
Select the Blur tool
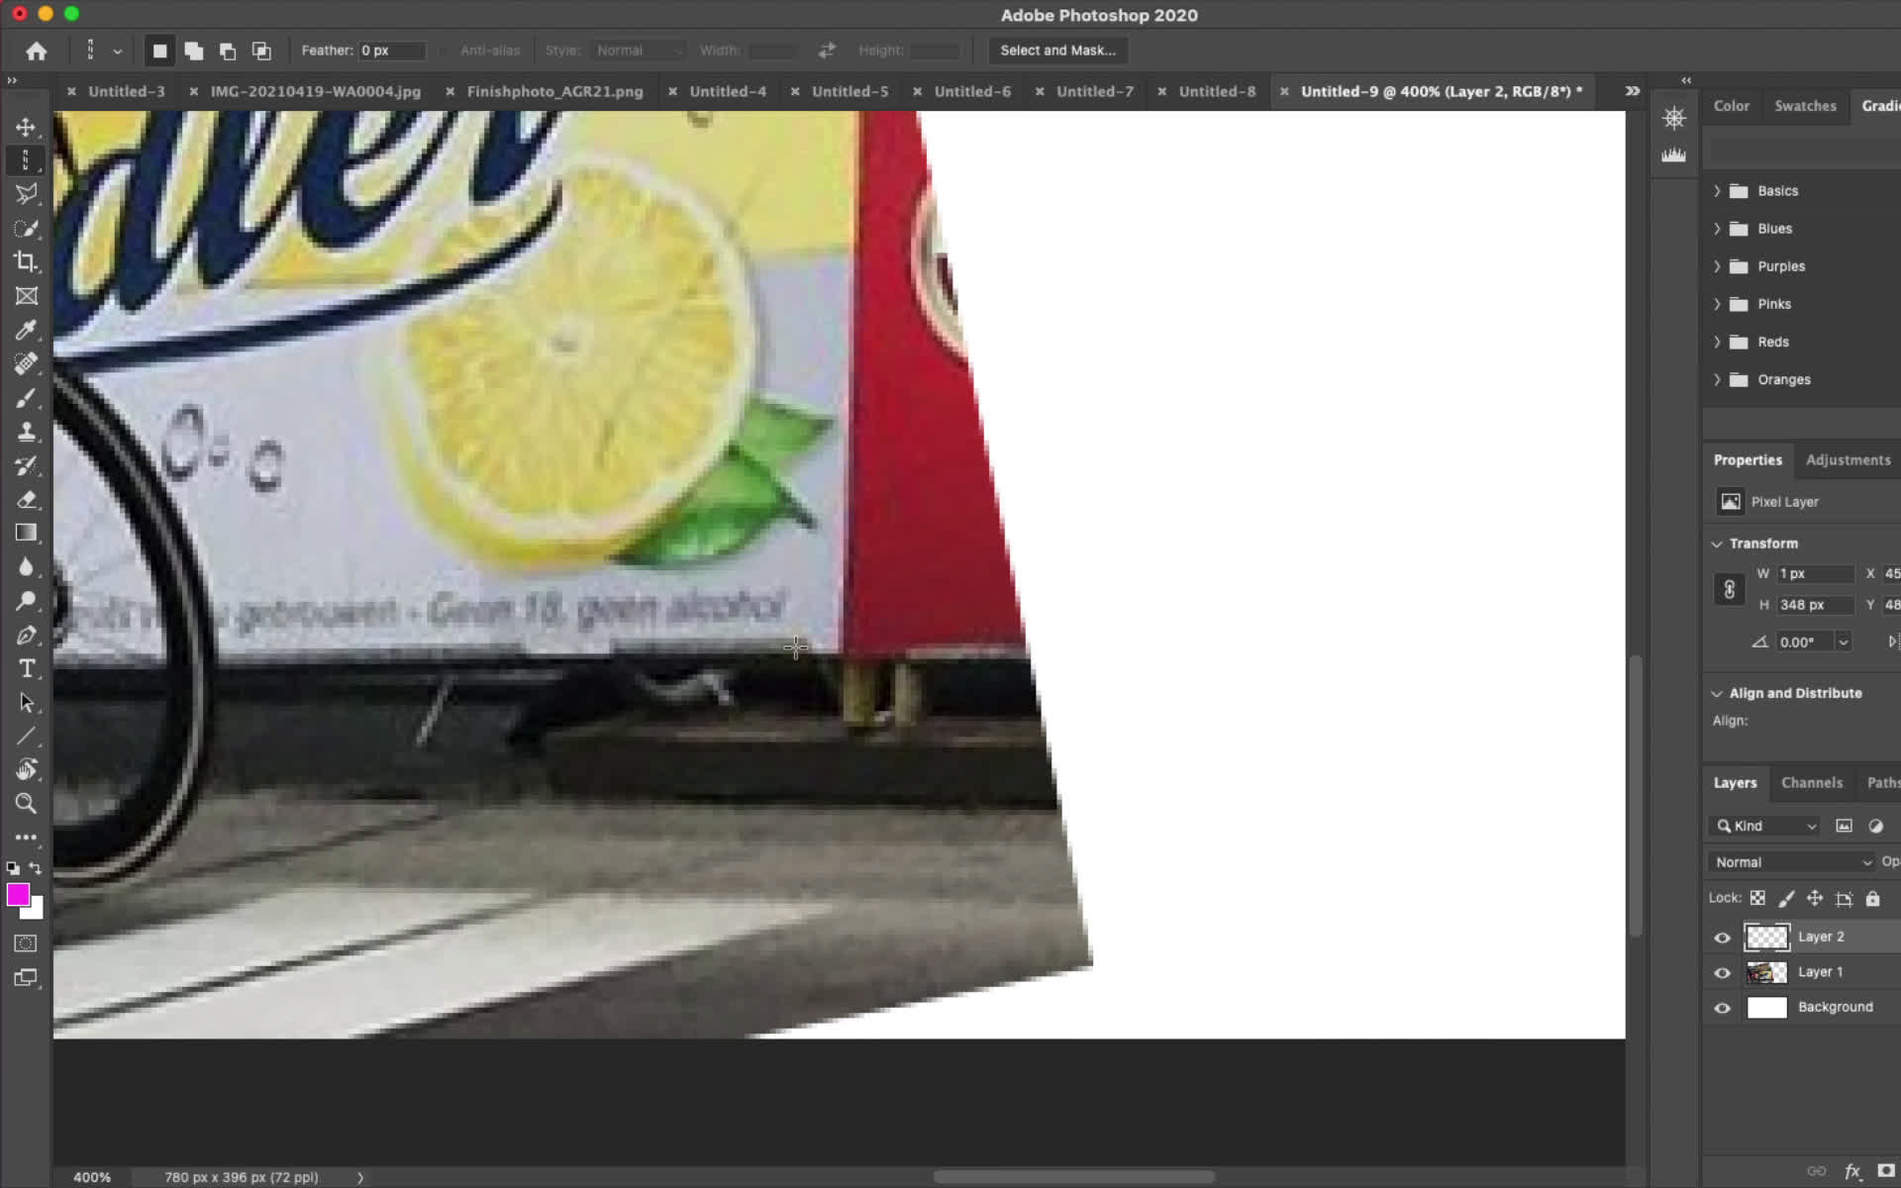[x=26, y=566]
